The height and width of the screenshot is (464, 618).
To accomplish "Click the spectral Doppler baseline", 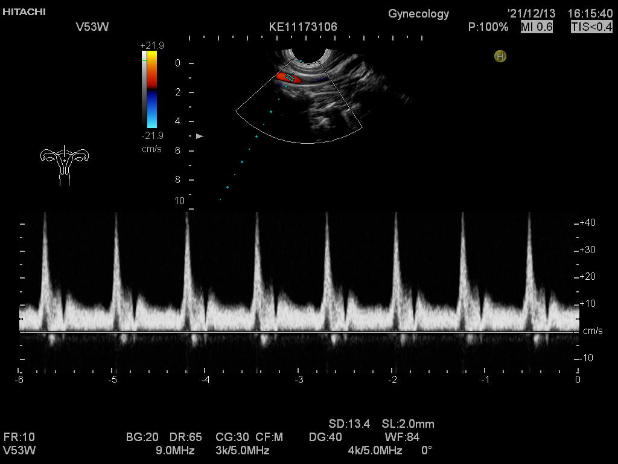I will point(299,332).
